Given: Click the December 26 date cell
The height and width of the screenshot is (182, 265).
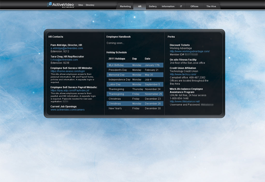Looking at the screenshot, I should pyautogui.click(x=153, y=104).
